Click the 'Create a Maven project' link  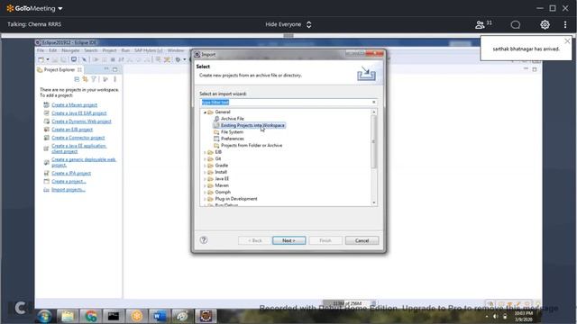(74, 105)
